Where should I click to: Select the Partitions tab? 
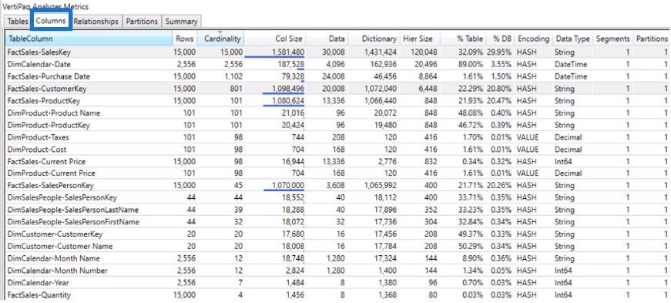point(142,22)
